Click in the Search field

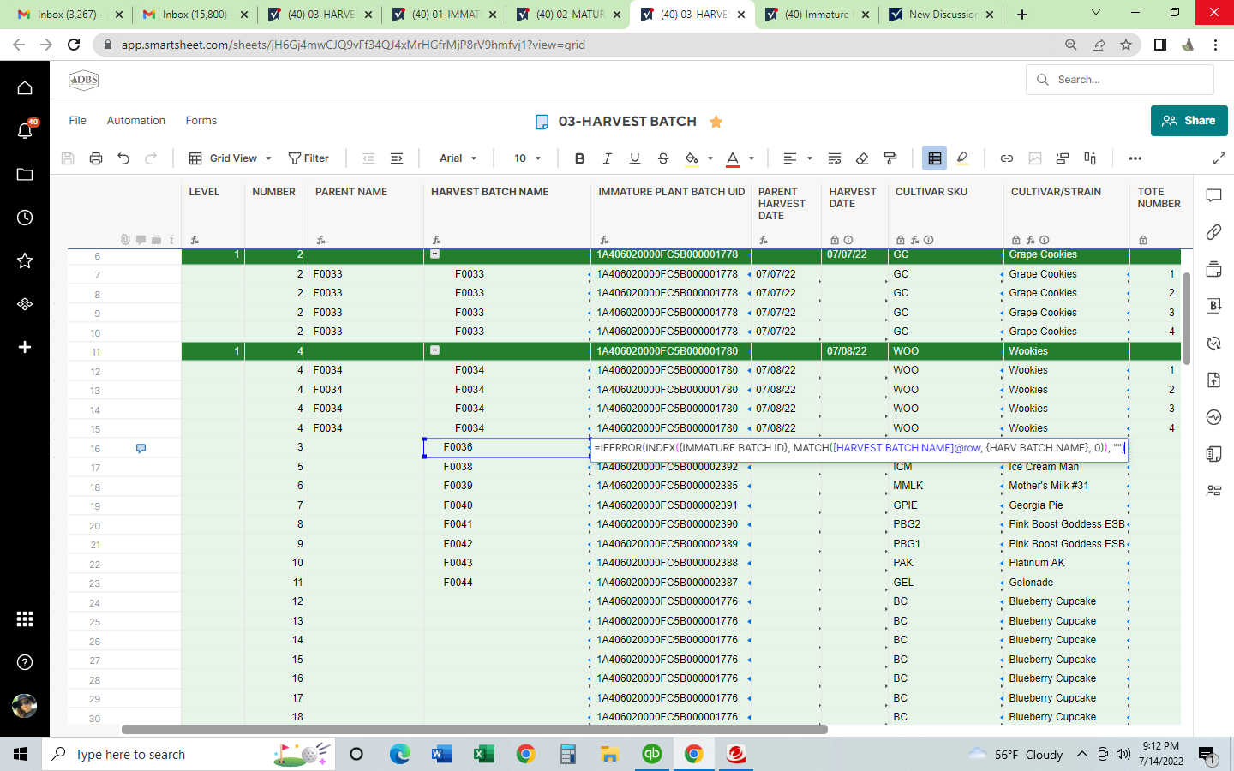click(x=1120, y=80)
